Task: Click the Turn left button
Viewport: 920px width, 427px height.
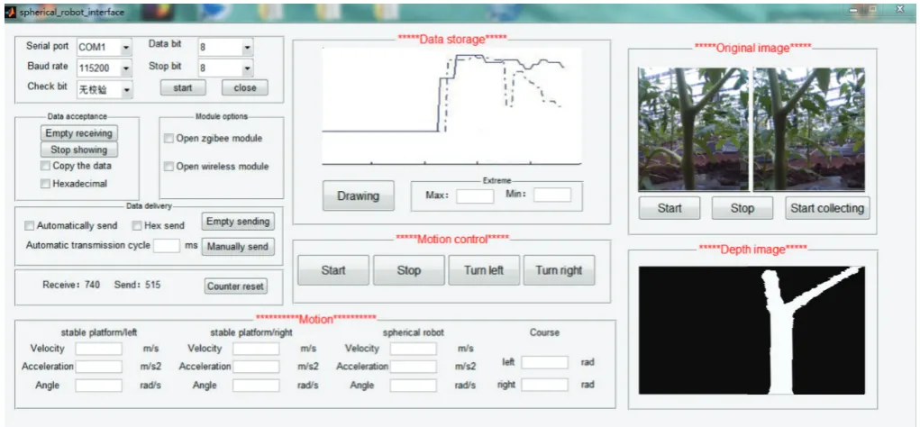Action: point(484,270)
